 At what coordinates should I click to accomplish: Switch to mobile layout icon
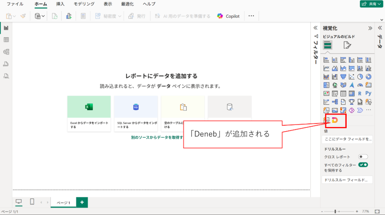32,202
